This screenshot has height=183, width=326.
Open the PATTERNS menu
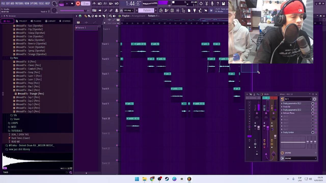click(19, 3)
